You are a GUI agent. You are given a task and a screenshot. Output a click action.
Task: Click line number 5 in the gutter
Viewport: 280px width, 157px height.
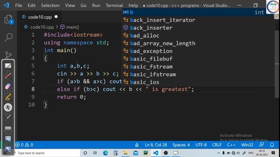click(x=33, y=66)
